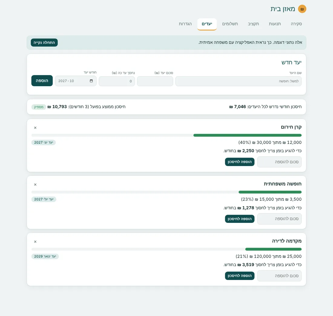This screenshot has height=316, width=333.
Task: Click הוספה לחיסכון for קרן חירום
Action: tap(239, 162)
